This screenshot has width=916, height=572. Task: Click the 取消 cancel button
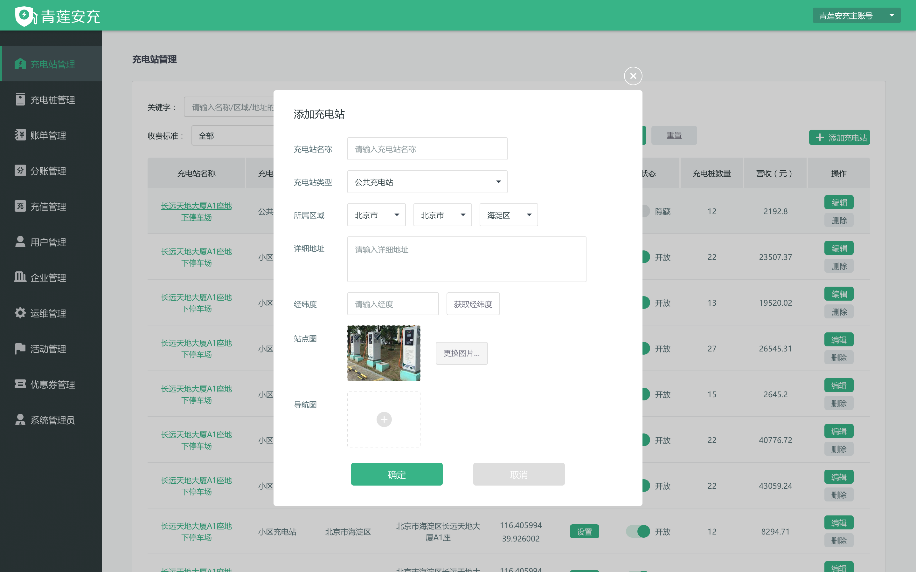pyautogui.click(x=518, y=474)
